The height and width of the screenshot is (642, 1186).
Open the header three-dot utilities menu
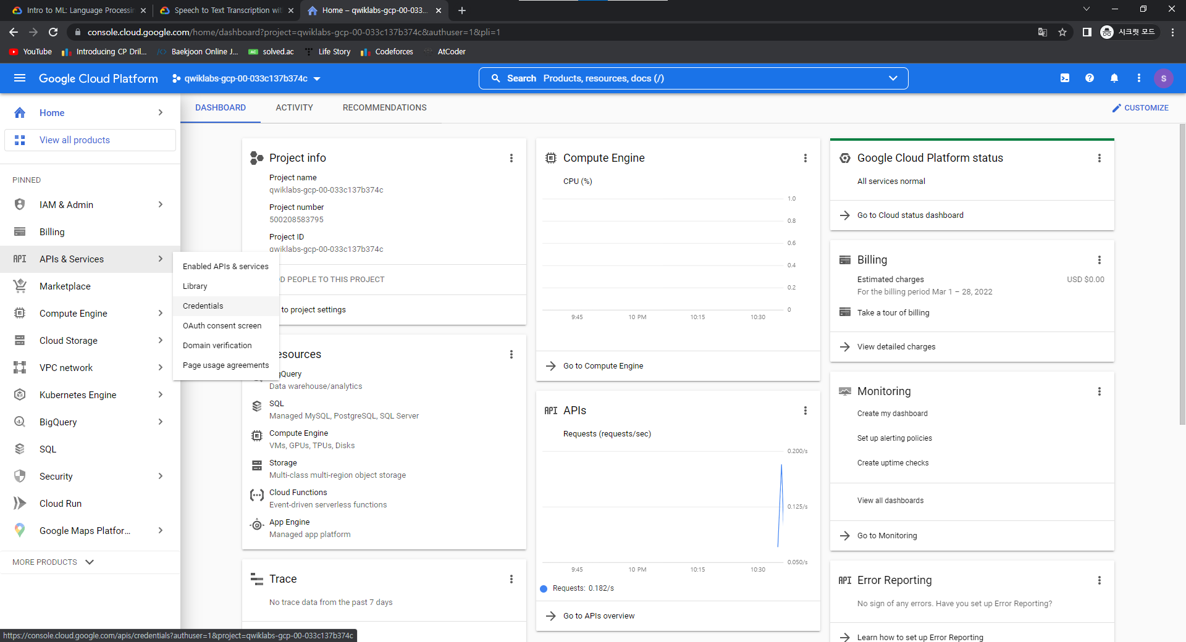[x=1139, y=78]
